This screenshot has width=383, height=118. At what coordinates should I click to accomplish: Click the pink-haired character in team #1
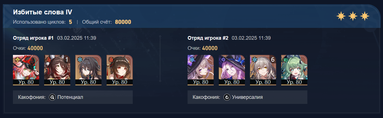(x=26, y=70)
